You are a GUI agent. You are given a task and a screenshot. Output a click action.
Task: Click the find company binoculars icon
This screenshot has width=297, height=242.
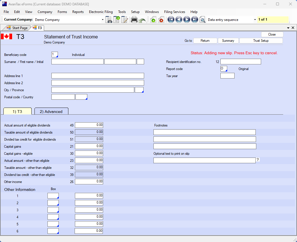109,20
